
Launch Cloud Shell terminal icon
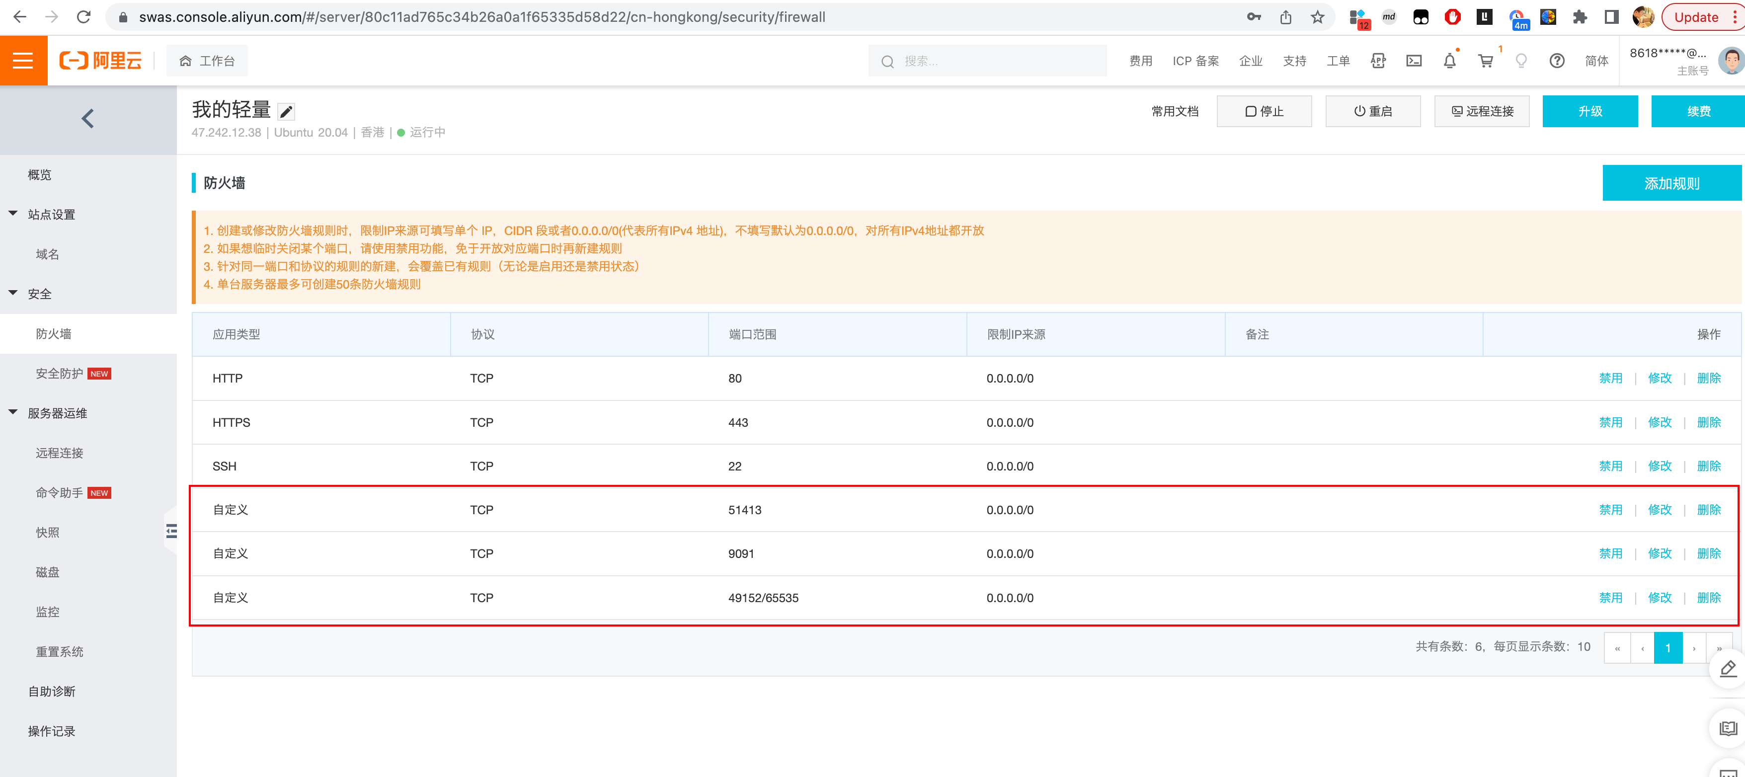(x=1414, y=62)
